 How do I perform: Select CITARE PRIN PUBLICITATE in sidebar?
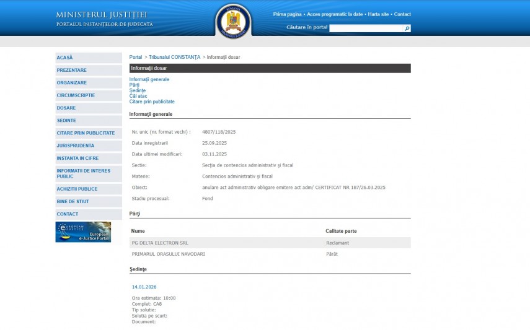click(86, 133)
